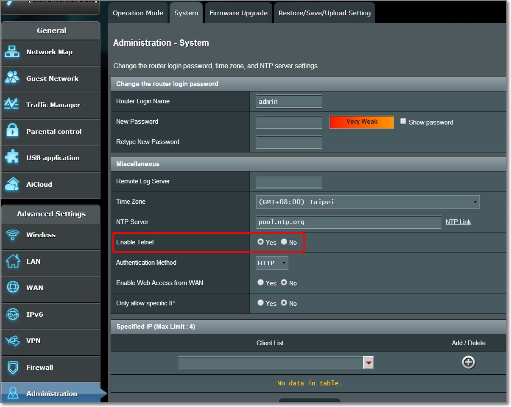Open Network Map icon in sidebar
This screenshot has width=511, height=407.
(12, 52)
